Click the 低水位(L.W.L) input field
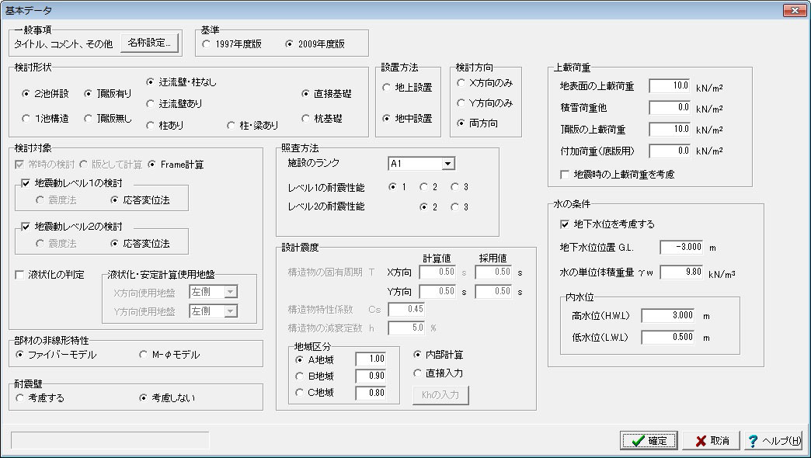The width and height of the screenshot is (811, 458). pyautogui.click(x=668, y=337)
